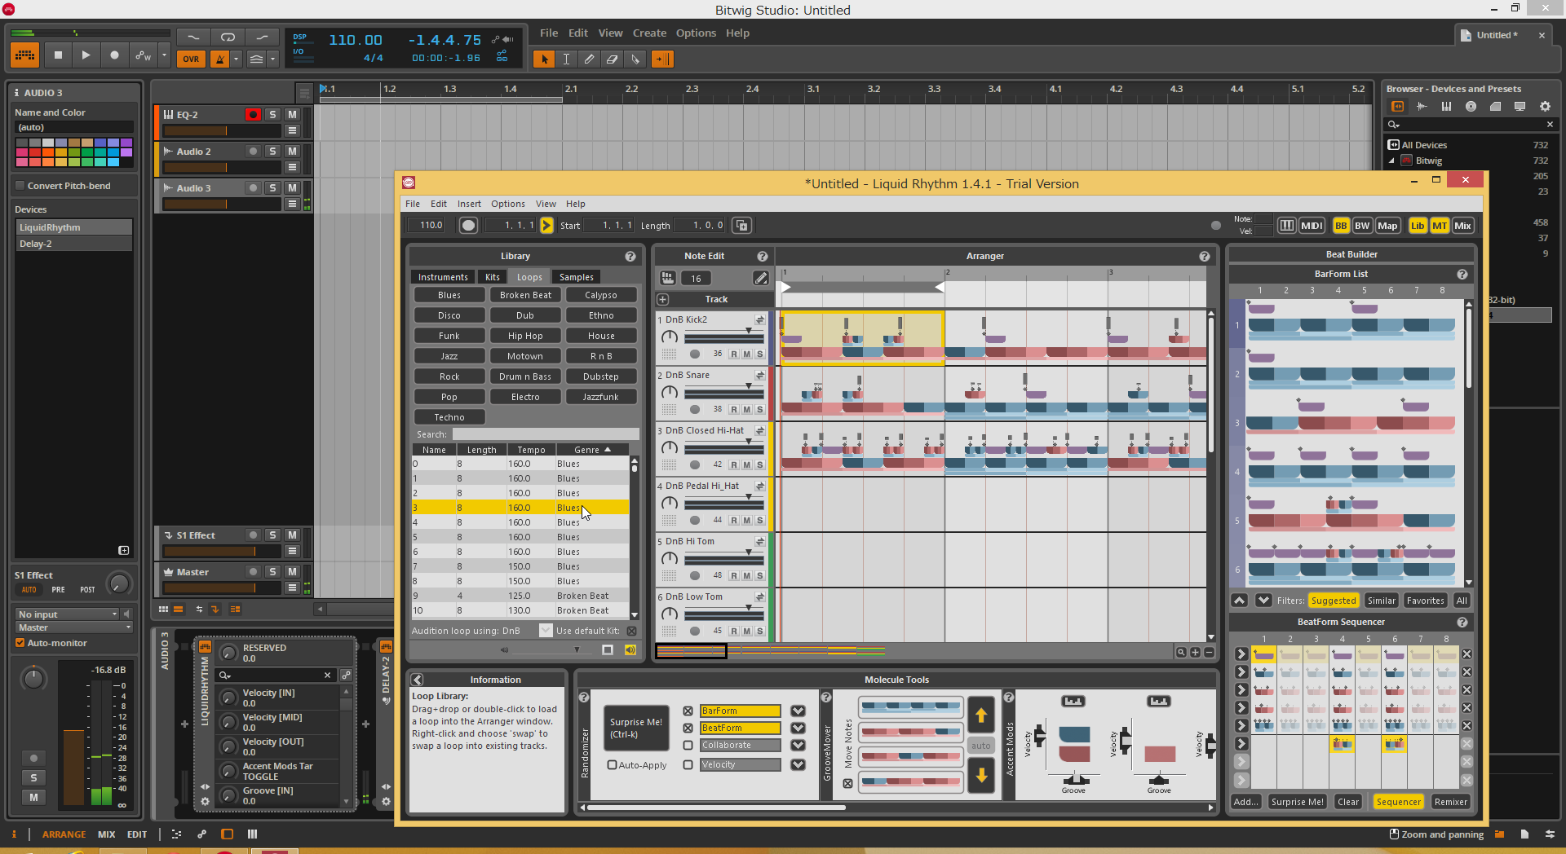Select the Similar filter button
The width and height of the screenshot is (1566, 854).
1381,601
